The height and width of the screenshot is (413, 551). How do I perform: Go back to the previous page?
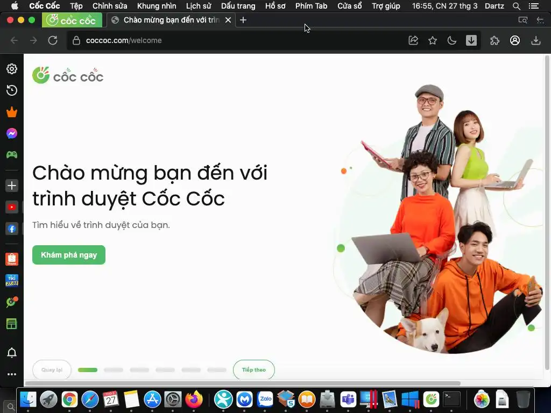click(14, 40)
